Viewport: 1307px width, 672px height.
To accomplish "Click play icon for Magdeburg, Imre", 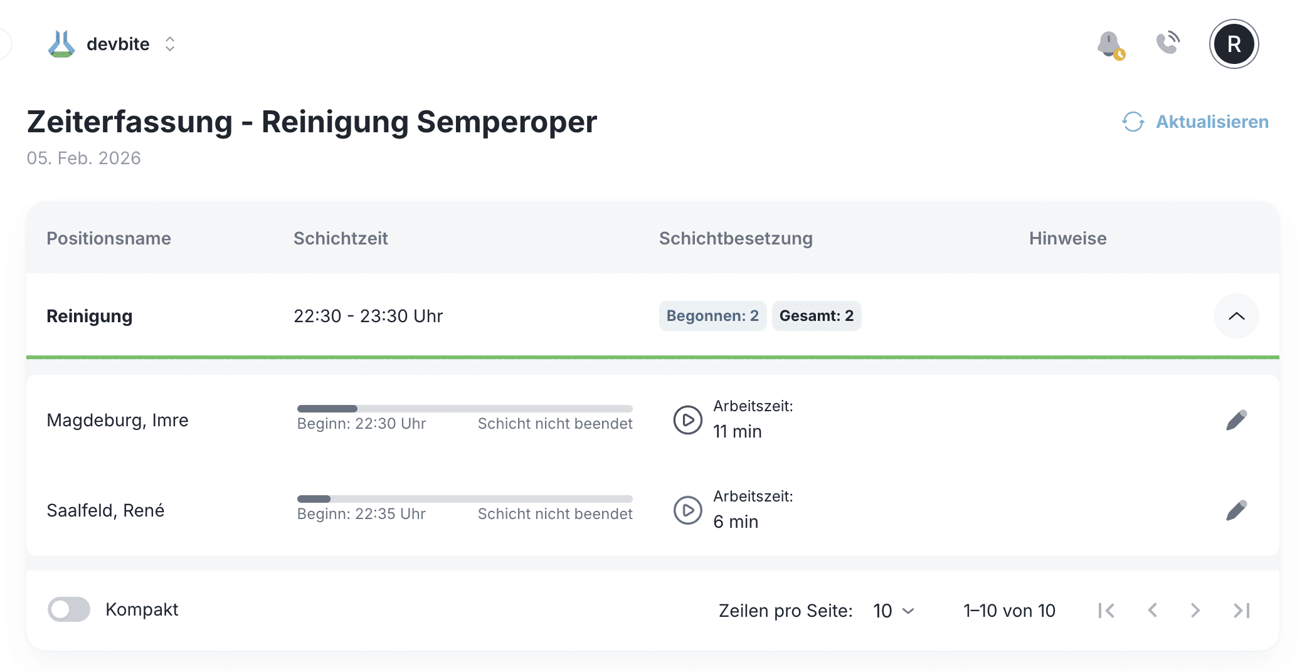I will pos(687,420).
